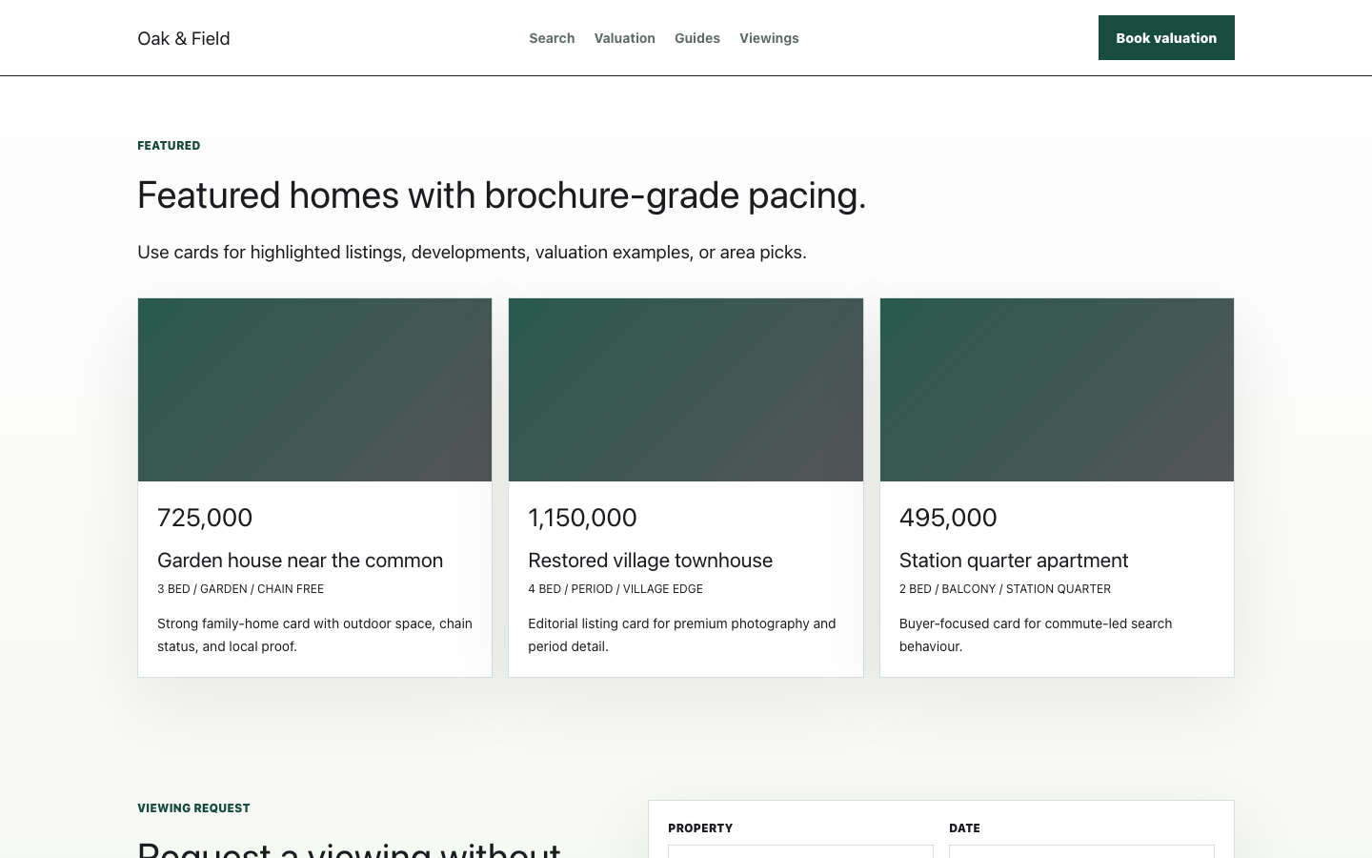Screen dimensions: 1372x858
Task: Click the 2 BED / BALCONY / STATION QUARTER tags
Action: 1005,589
